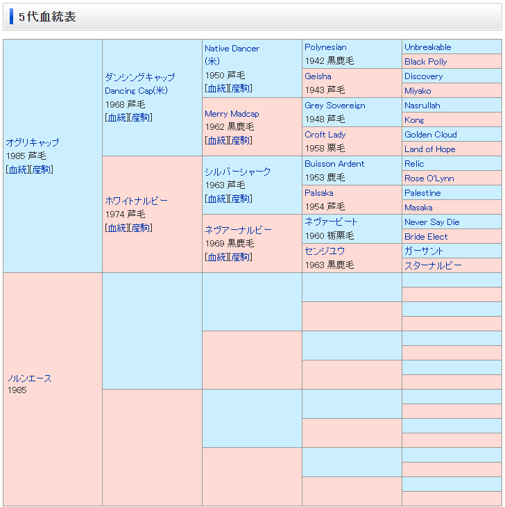Open the Buisson Ardent link

click(334, 164)
